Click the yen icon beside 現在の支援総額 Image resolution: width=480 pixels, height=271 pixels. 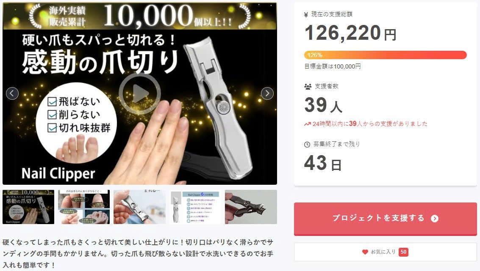point(306,15)
